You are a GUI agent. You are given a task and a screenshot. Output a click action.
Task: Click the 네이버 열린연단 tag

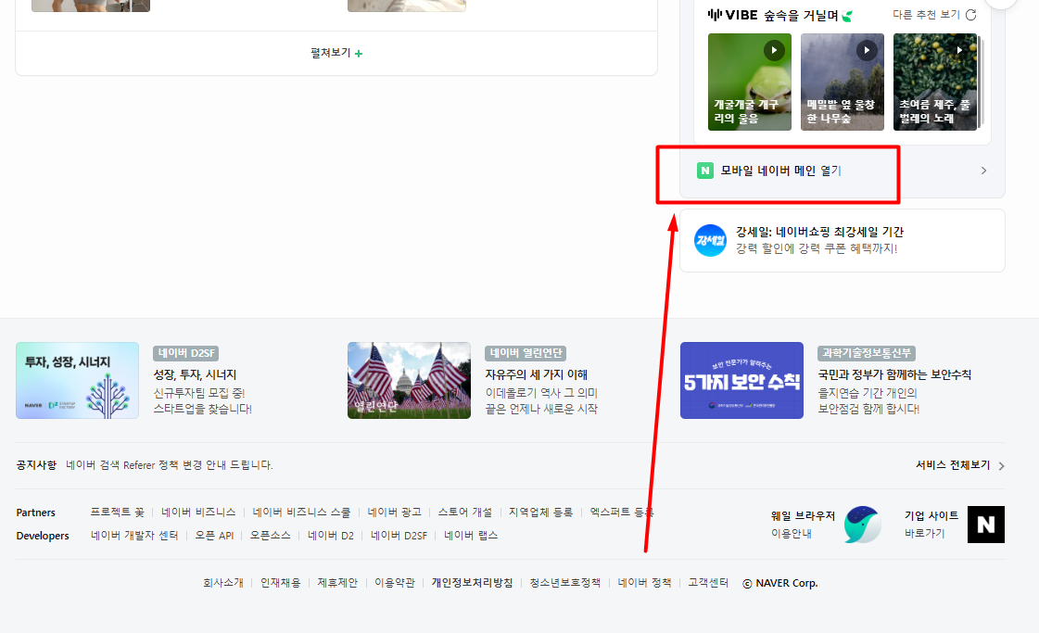[x=526, y=353]
